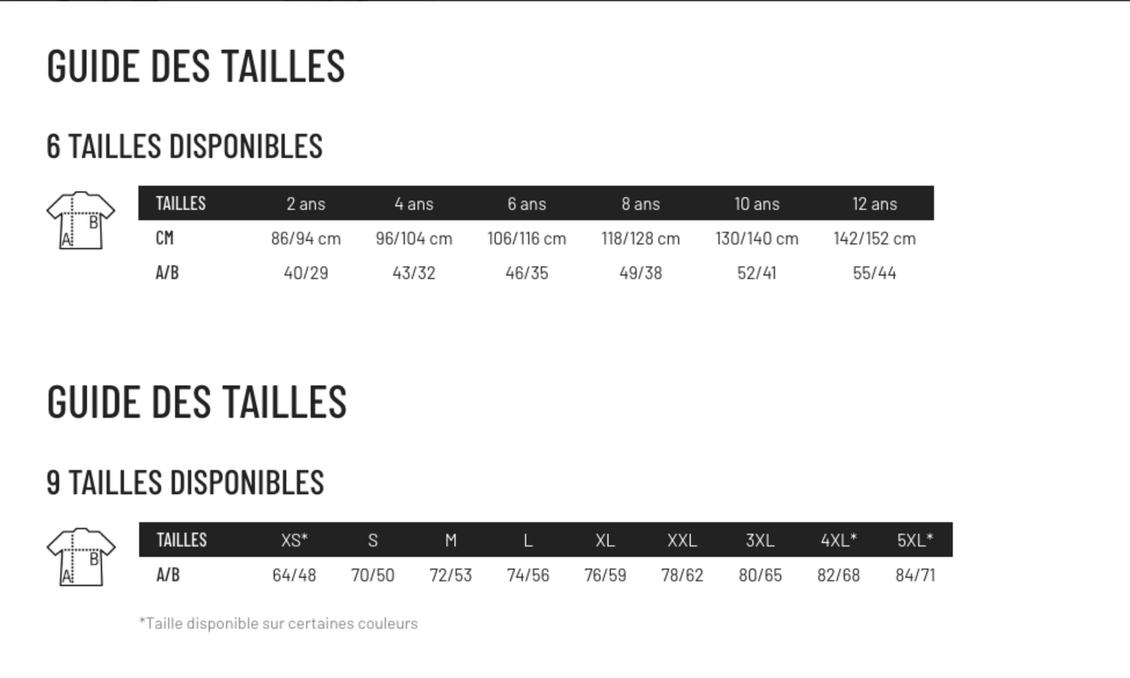Click the XS* size header

pyautogui.click(x=295, y=540)
